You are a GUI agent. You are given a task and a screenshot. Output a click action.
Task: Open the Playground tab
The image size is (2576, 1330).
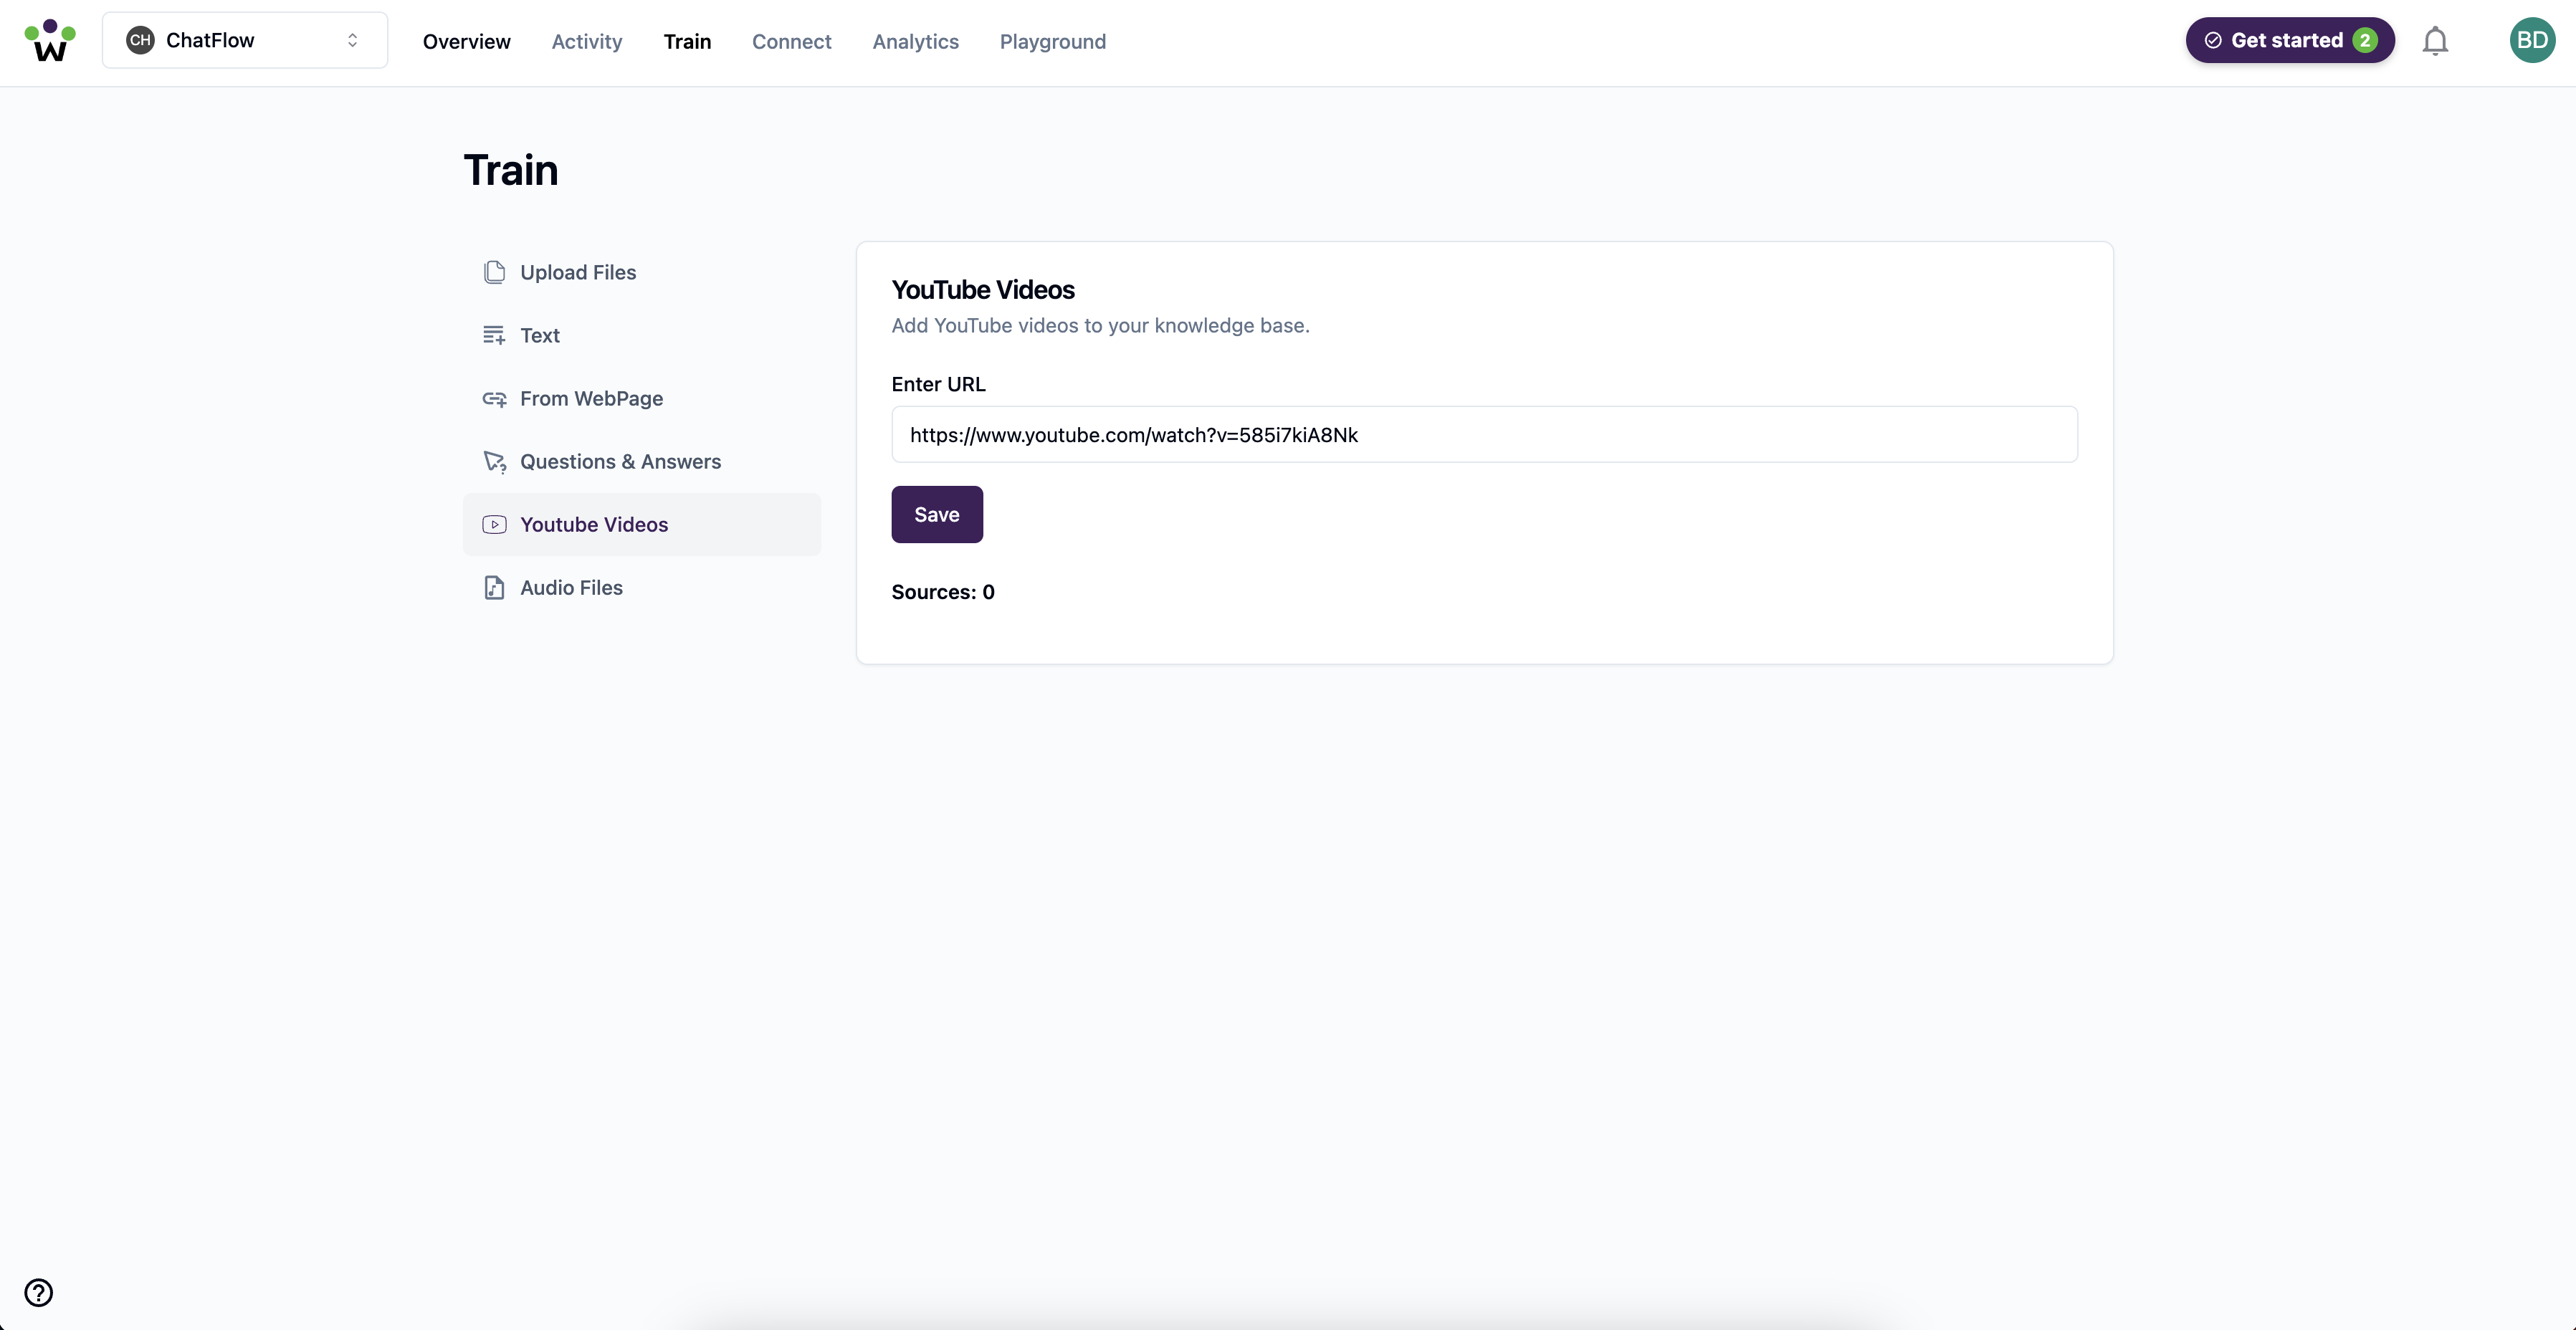tap(1052, 41)
